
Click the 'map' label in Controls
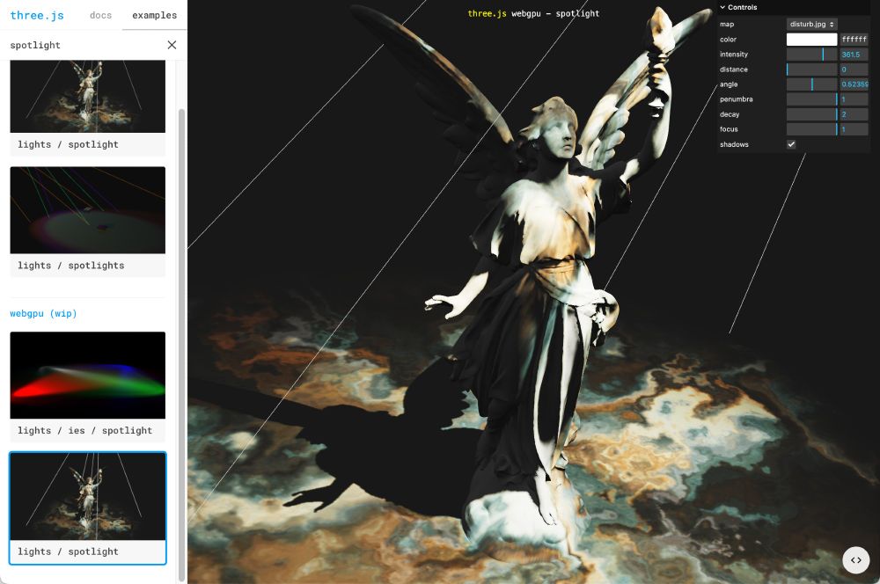point(727,24)
